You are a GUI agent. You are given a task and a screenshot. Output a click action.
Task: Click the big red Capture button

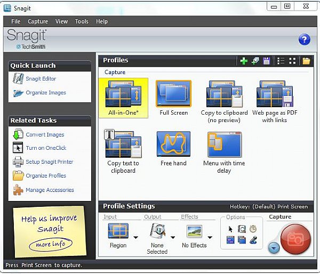(295, 239)
